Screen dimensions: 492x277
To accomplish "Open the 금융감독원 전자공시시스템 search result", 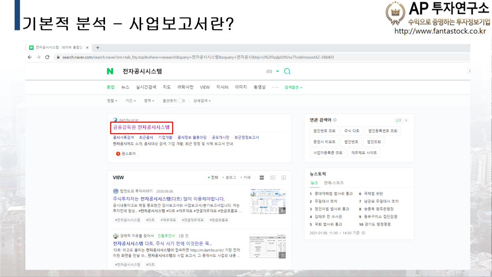I will (141, 127).
